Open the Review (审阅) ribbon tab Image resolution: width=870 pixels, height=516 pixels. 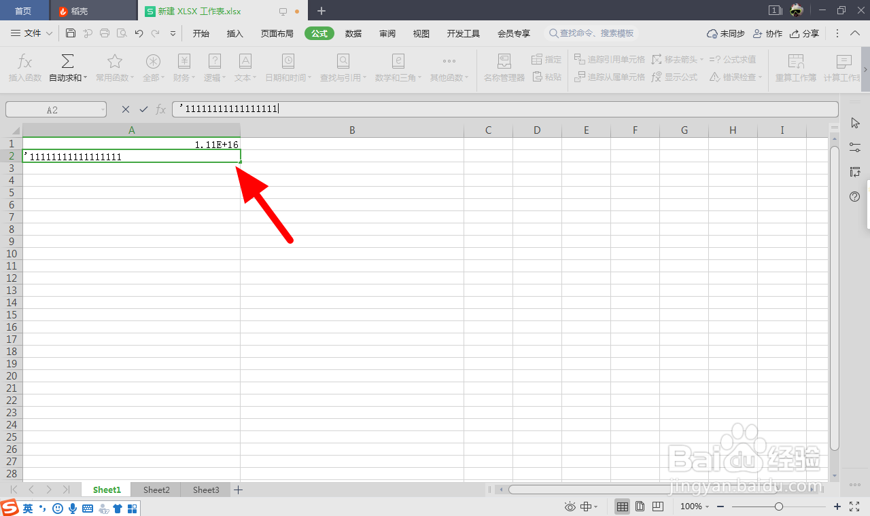point(387,33)
